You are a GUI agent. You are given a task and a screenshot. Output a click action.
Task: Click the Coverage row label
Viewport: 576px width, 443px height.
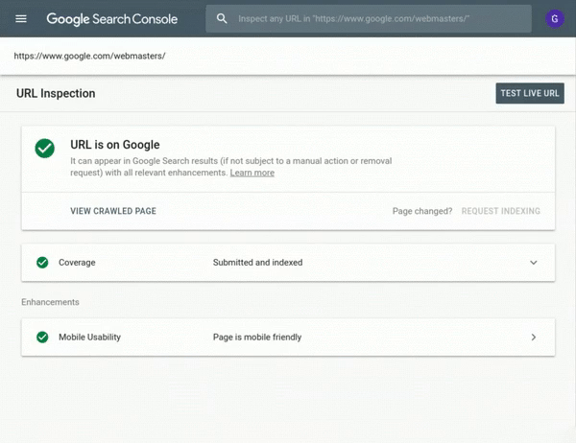click(77, 262)
